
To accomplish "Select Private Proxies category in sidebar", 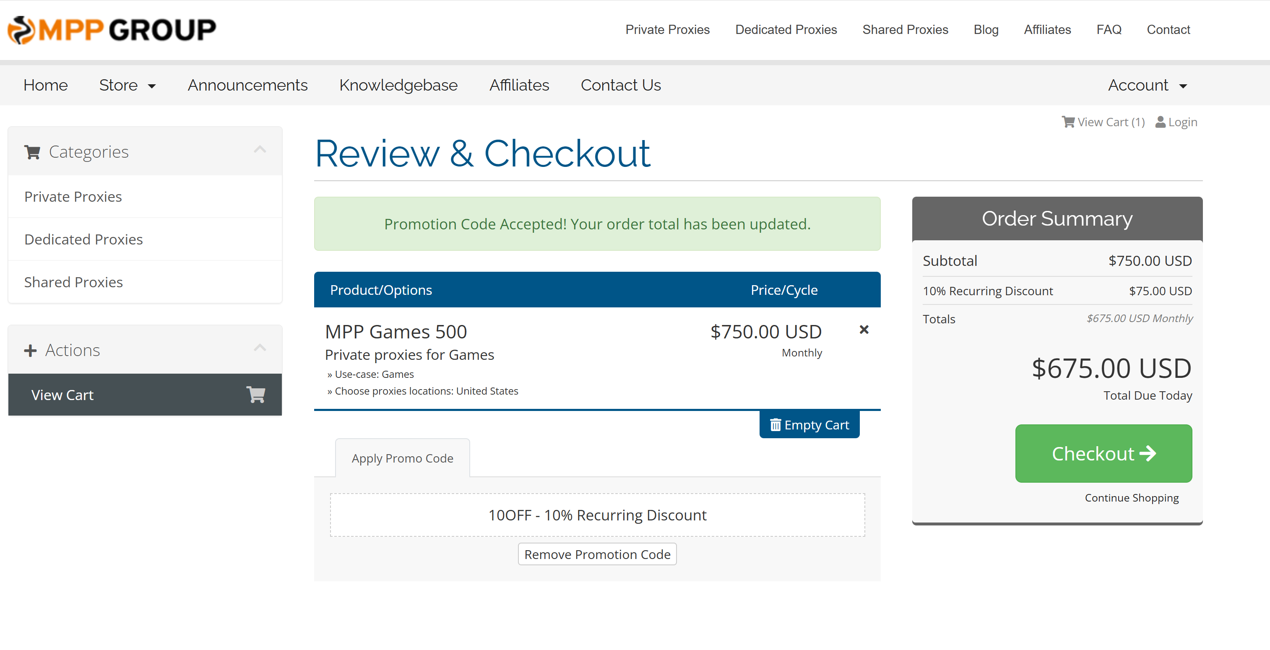I will tap(145, 197).
